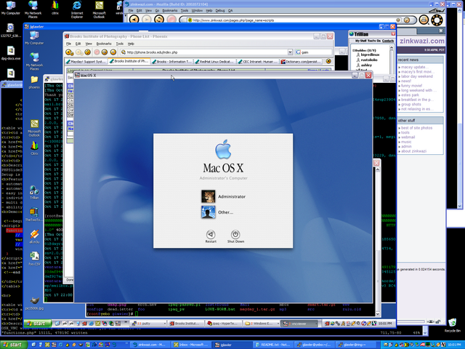Open Internet Explorer icon on outer desktop

click(x=77, y=9)
